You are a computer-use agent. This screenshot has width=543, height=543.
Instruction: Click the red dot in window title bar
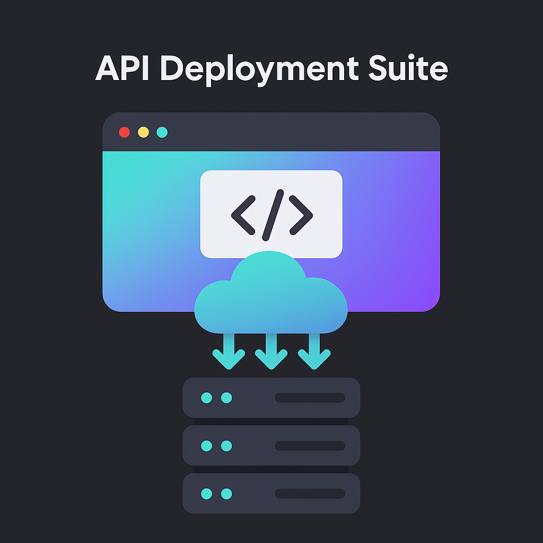click(x=124, y=132)
